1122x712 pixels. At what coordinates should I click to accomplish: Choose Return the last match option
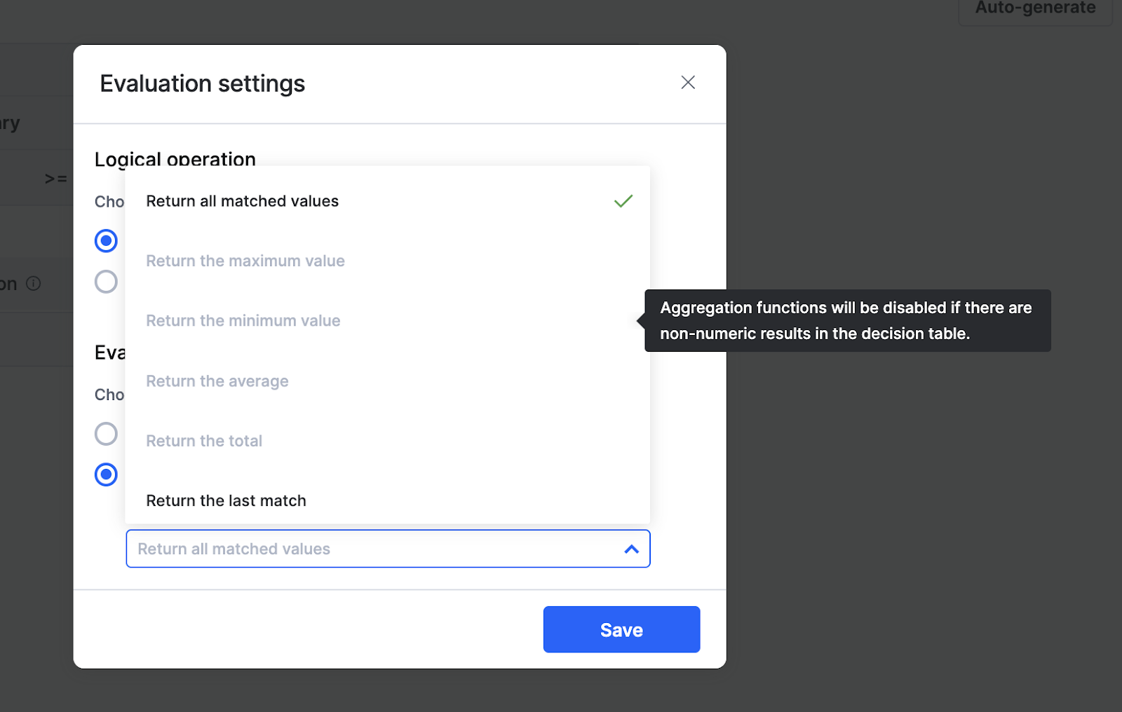(x=388, y=500)
